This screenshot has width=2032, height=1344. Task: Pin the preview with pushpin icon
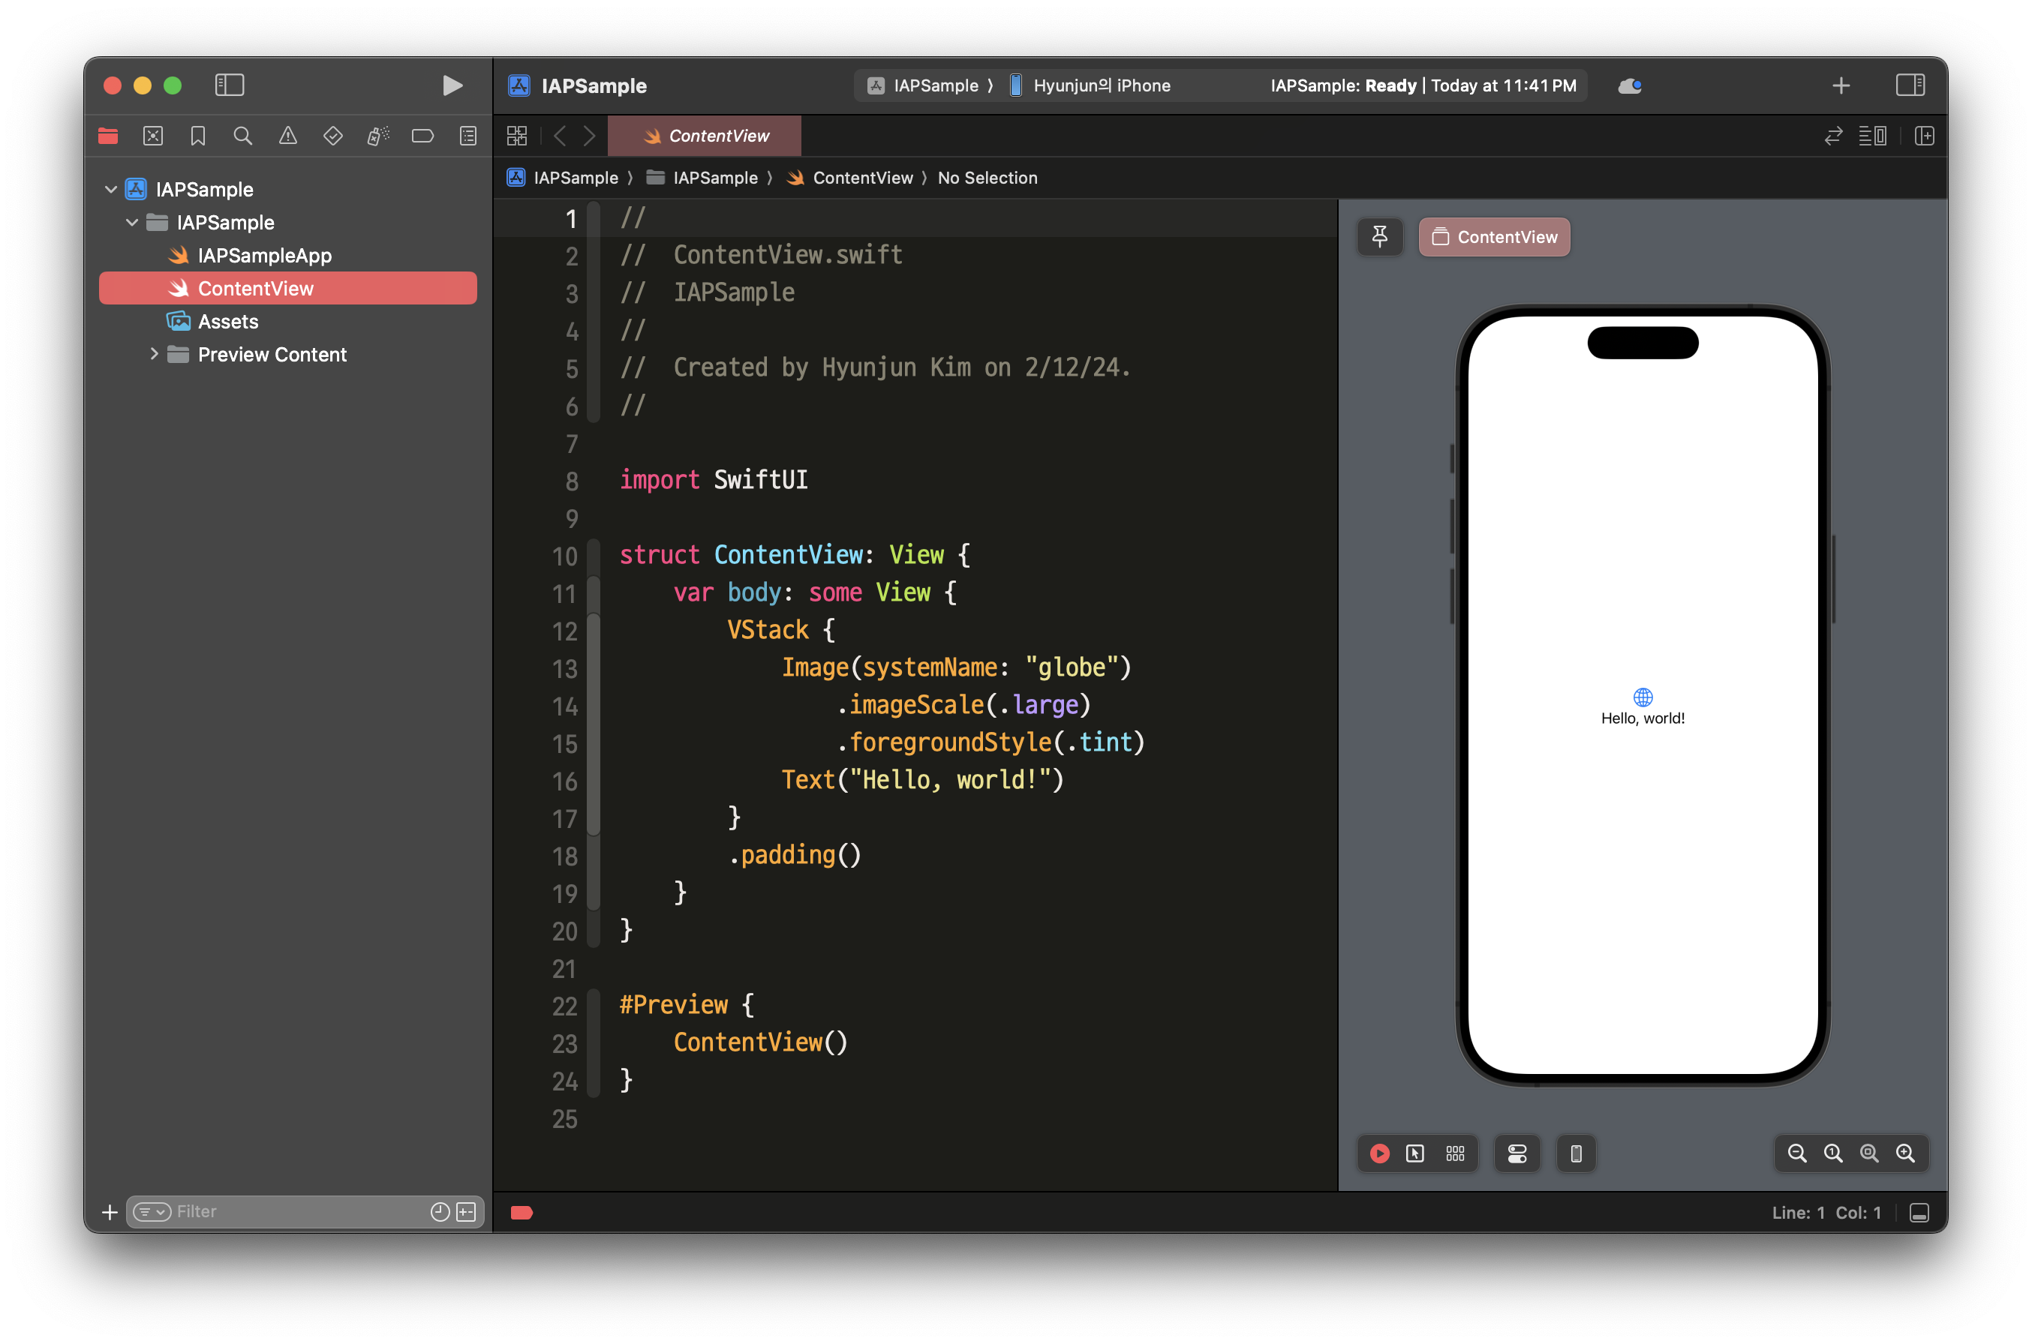[1379, 236]
